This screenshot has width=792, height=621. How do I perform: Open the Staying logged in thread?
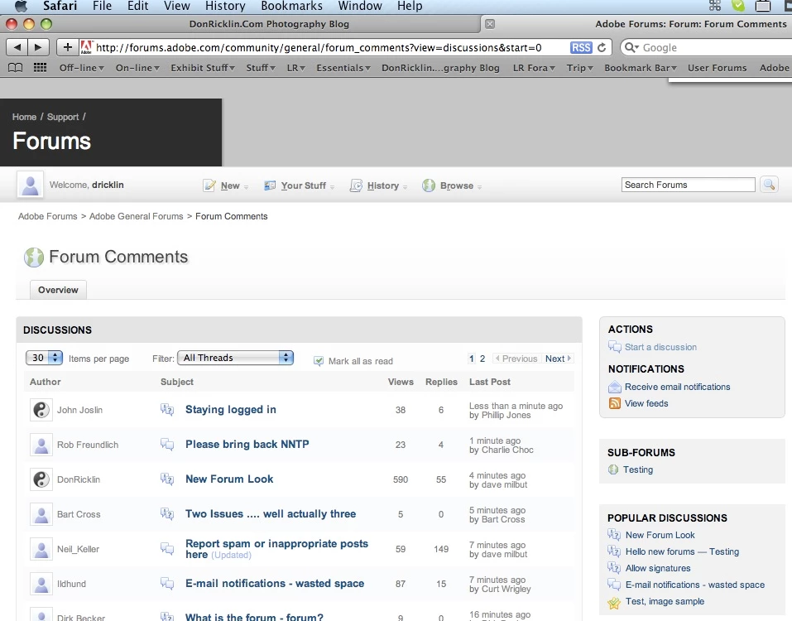tap(230, 409)
